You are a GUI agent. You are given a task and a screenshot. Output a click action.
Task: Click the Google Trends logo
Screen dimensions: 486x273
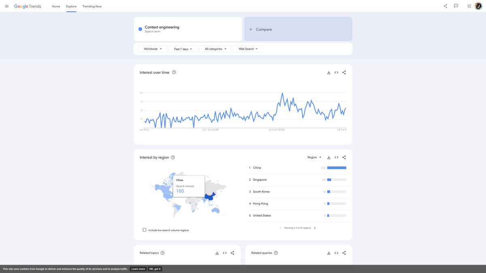click(28, 6)
